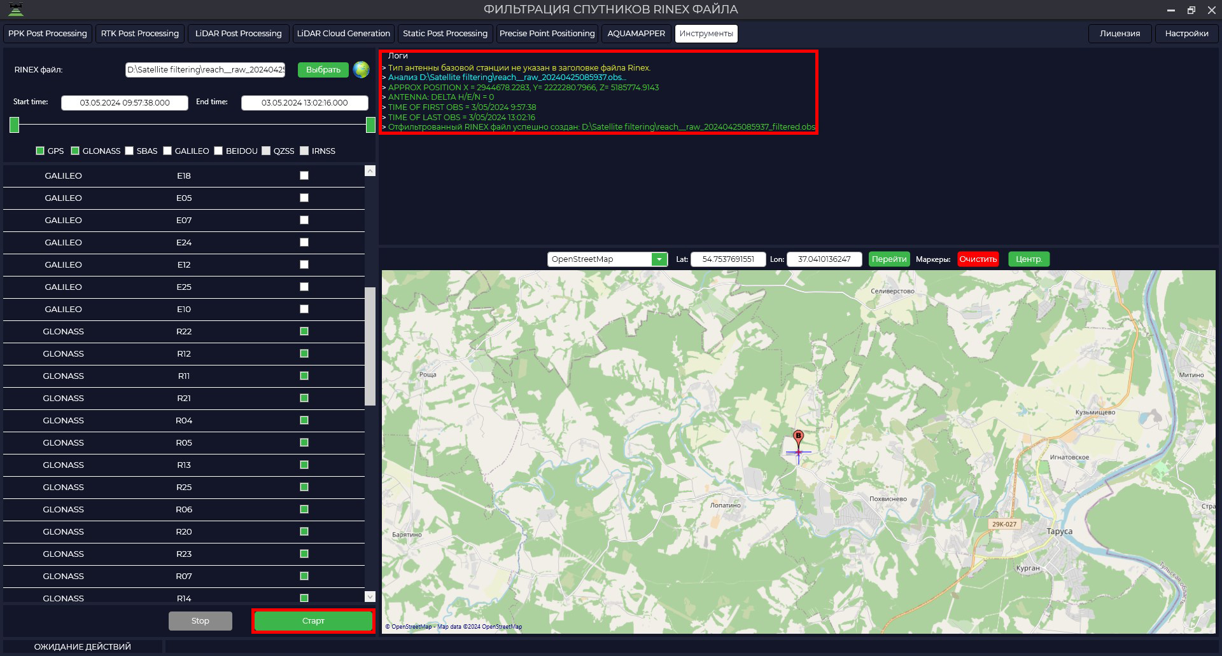Open the PPK Post Processing tab

[x=48, y=34]
